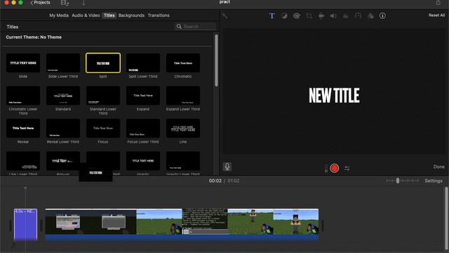This screenshot has width=449, height=253.
Task: Click the voiceover microphone icon
Action: (x=227, y=167)
